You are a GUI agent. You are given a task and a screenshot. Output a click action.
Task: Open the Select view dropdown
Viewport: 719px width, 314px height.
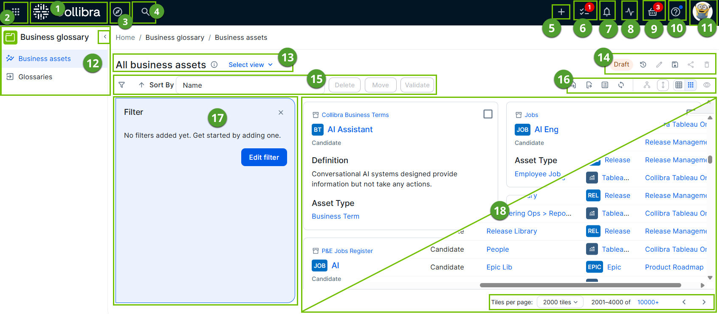coord(251,64)
